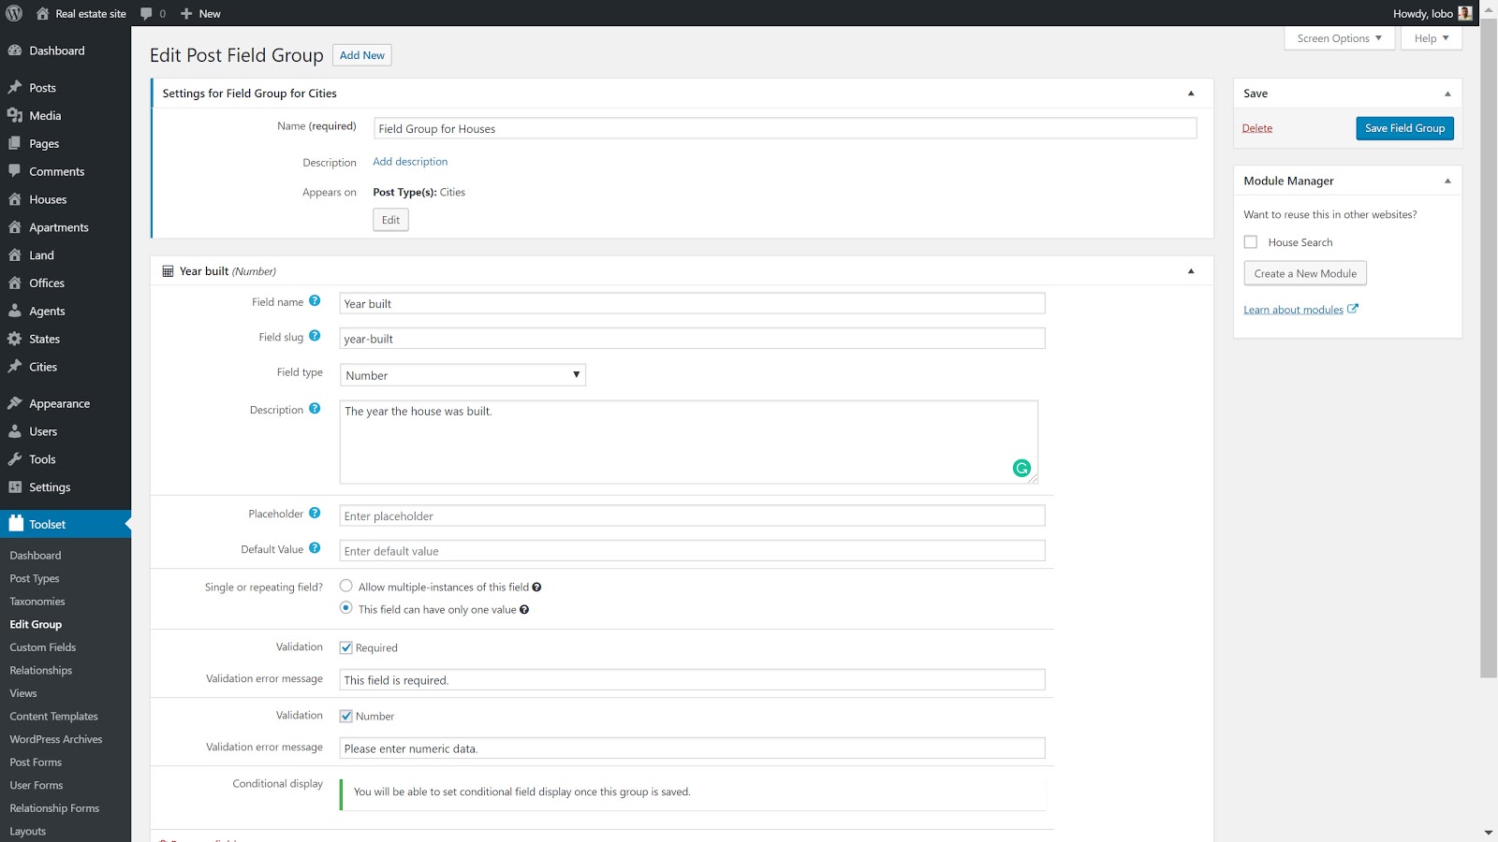1498x842 pixels.
Task: Open the Field type Number dropdown
Action: coord(463,375)
